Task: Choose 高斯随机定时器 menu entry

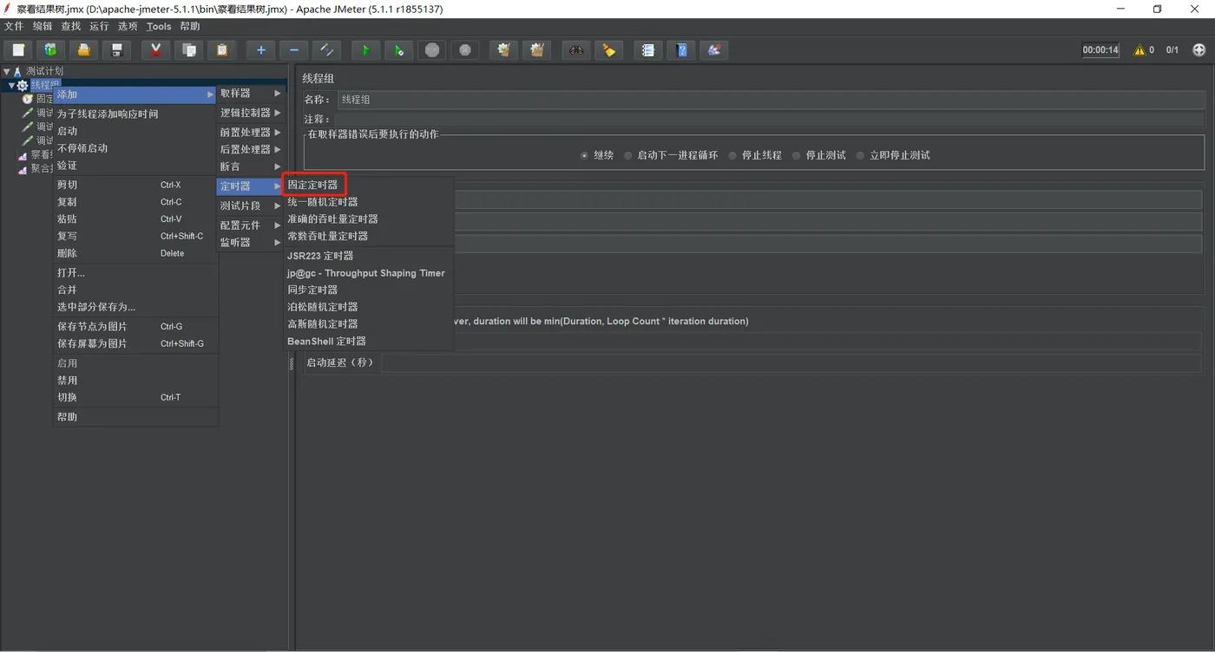Action: click(x=369, y=324)
